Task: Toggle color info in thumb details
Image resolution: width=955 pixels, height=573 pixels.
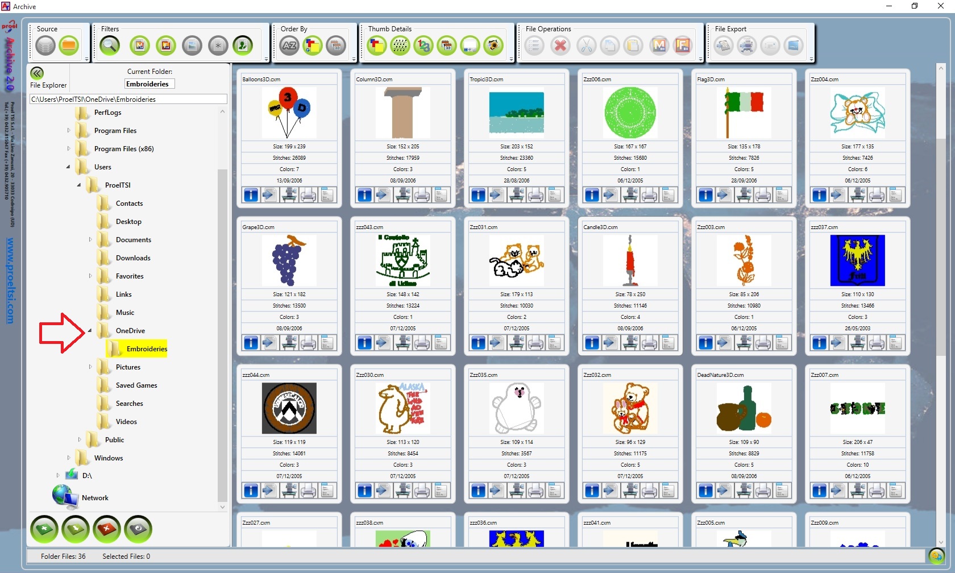Action: (x=376, y=45)
